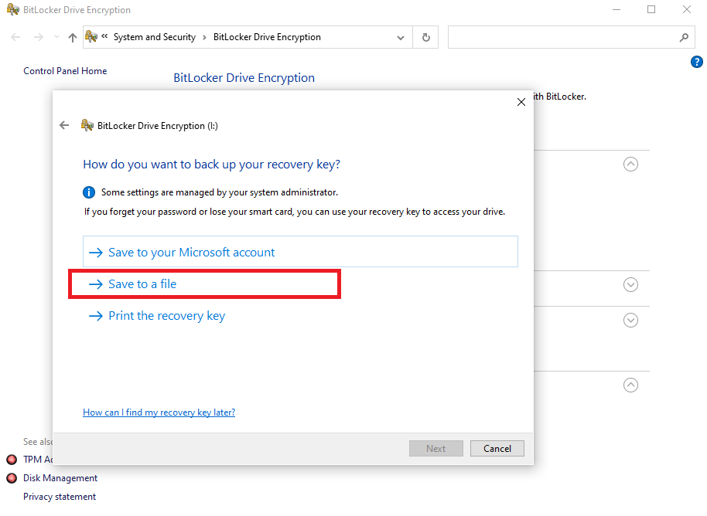Navigate to System and Security breadcrumb
This screenshot has height=516, width=707.
[x=155, y=36]
